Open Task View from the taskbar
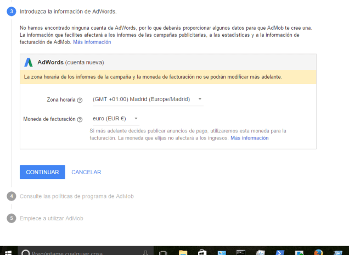The height and width of the screenshot is (255, 349). click(163, 252)
